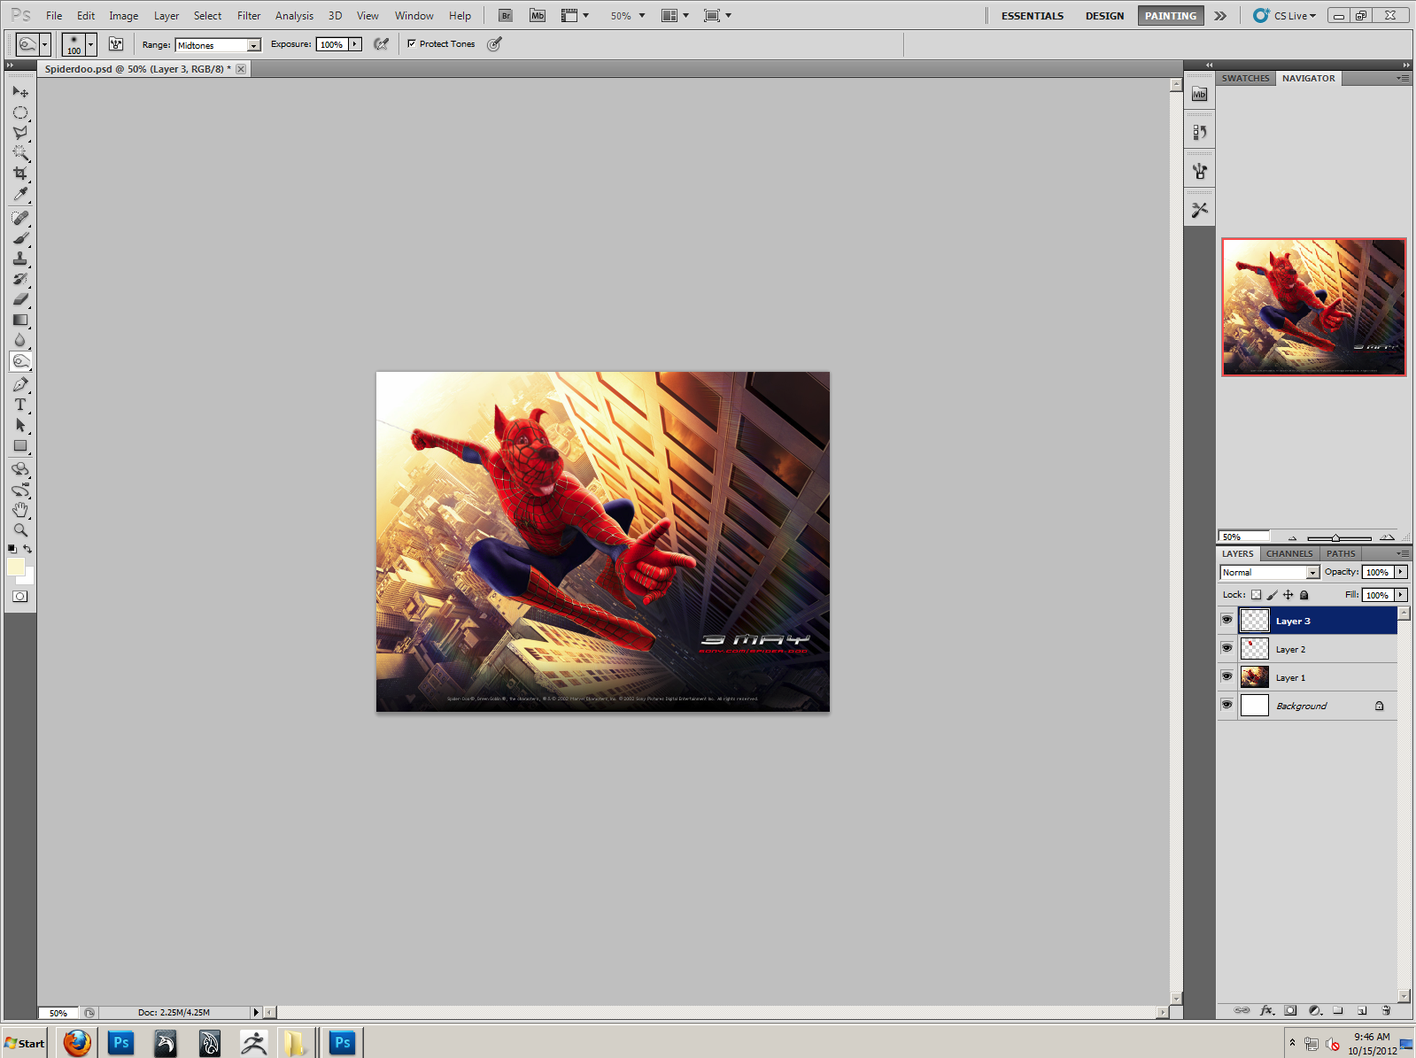The width and height of the screenshot is (1416, 1058).
Task: Select the Elliptical Marquee tool
Action: click(20, 112)
